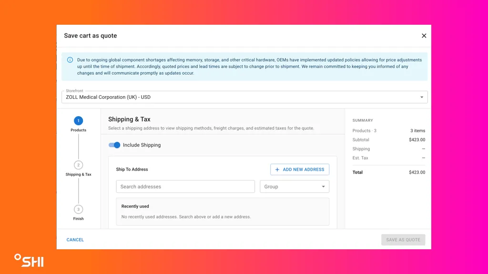Image resolution: width=488 pixels, height=274 pixels.
Task: Click the info icon in the notice banner
Action: (70, 60)
